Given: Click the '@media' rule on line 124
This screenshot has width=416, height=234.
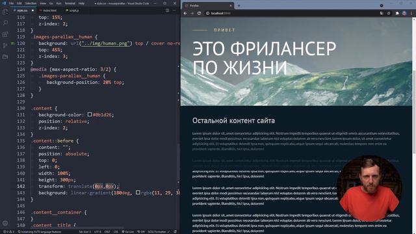Looking at the screenshot, I should pyautogui.click(x=38, y=70).
